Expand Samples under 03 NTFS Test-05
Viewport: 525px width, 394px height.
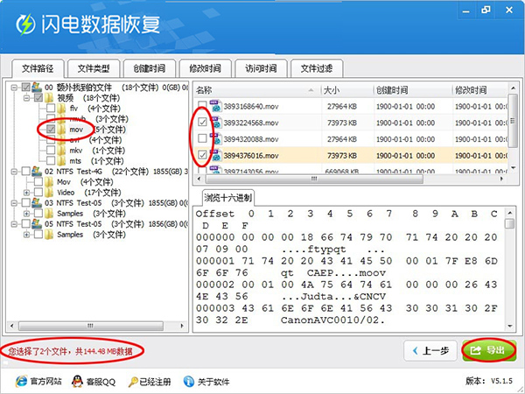click(26, 214)
